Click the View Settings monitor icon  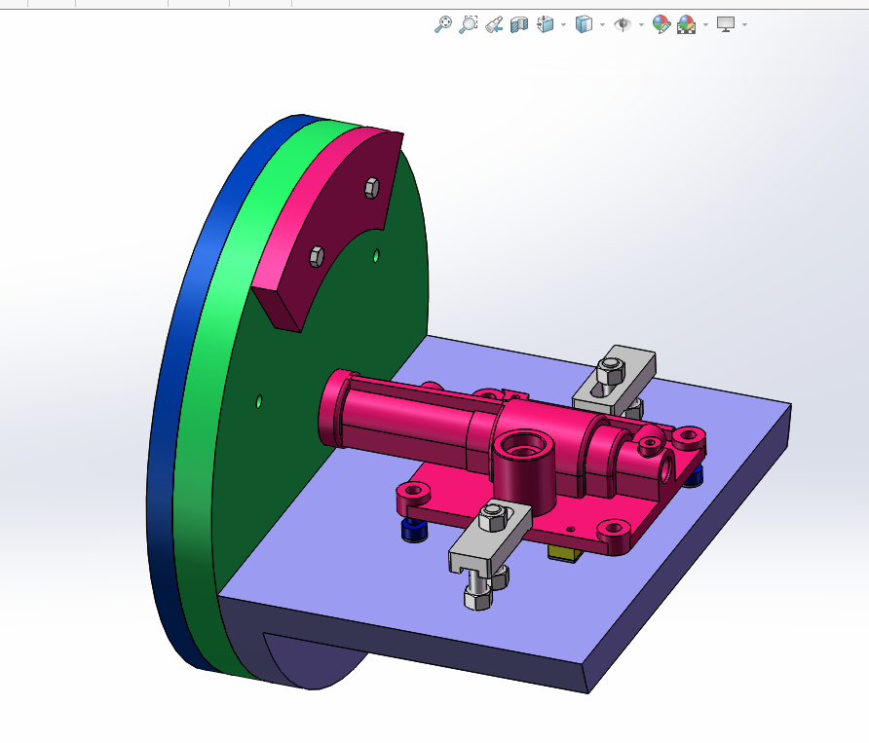[x=726, y=24]
